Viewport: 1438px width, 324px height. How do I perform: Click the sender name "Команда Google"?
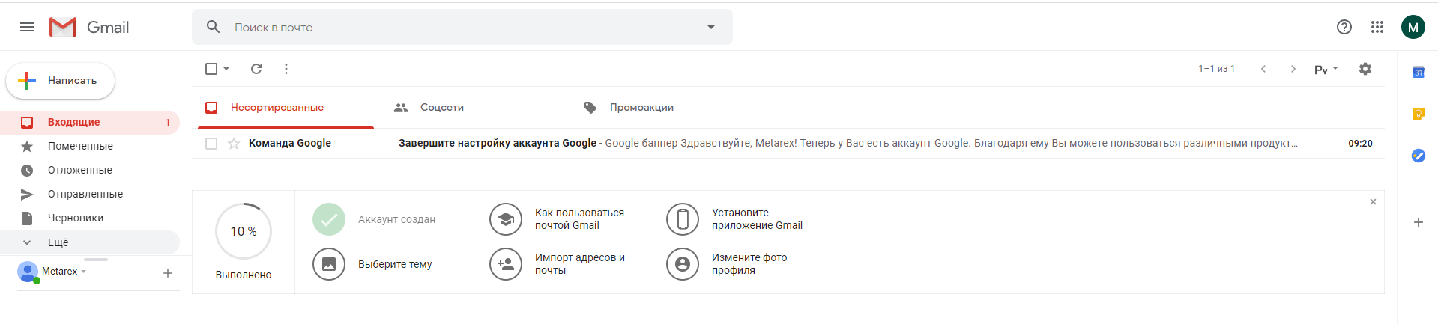pyautogui.click(x=290, y=143)
